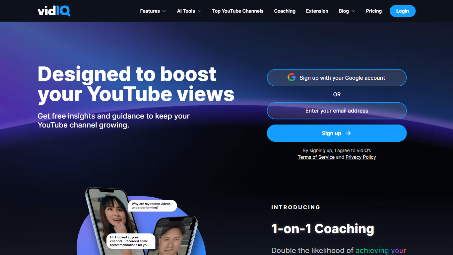Click the 'Hi! I looked at your channel' bubble
The height and width of the screenshot is (255, 453).
point(131,241)
